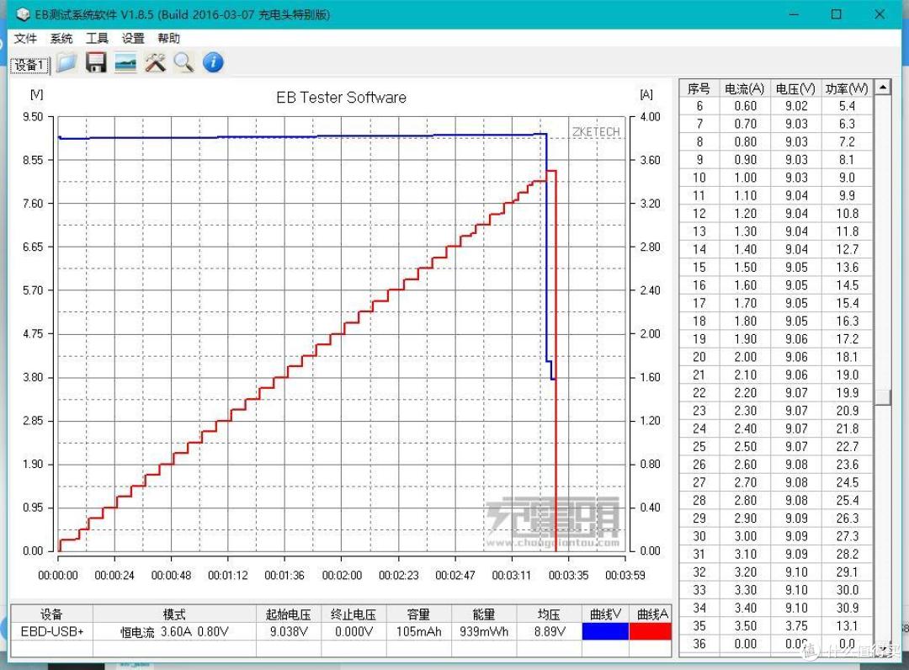Click power value 30.9 in row 34
Screen dimensions: 909x670
click(847, 608)
